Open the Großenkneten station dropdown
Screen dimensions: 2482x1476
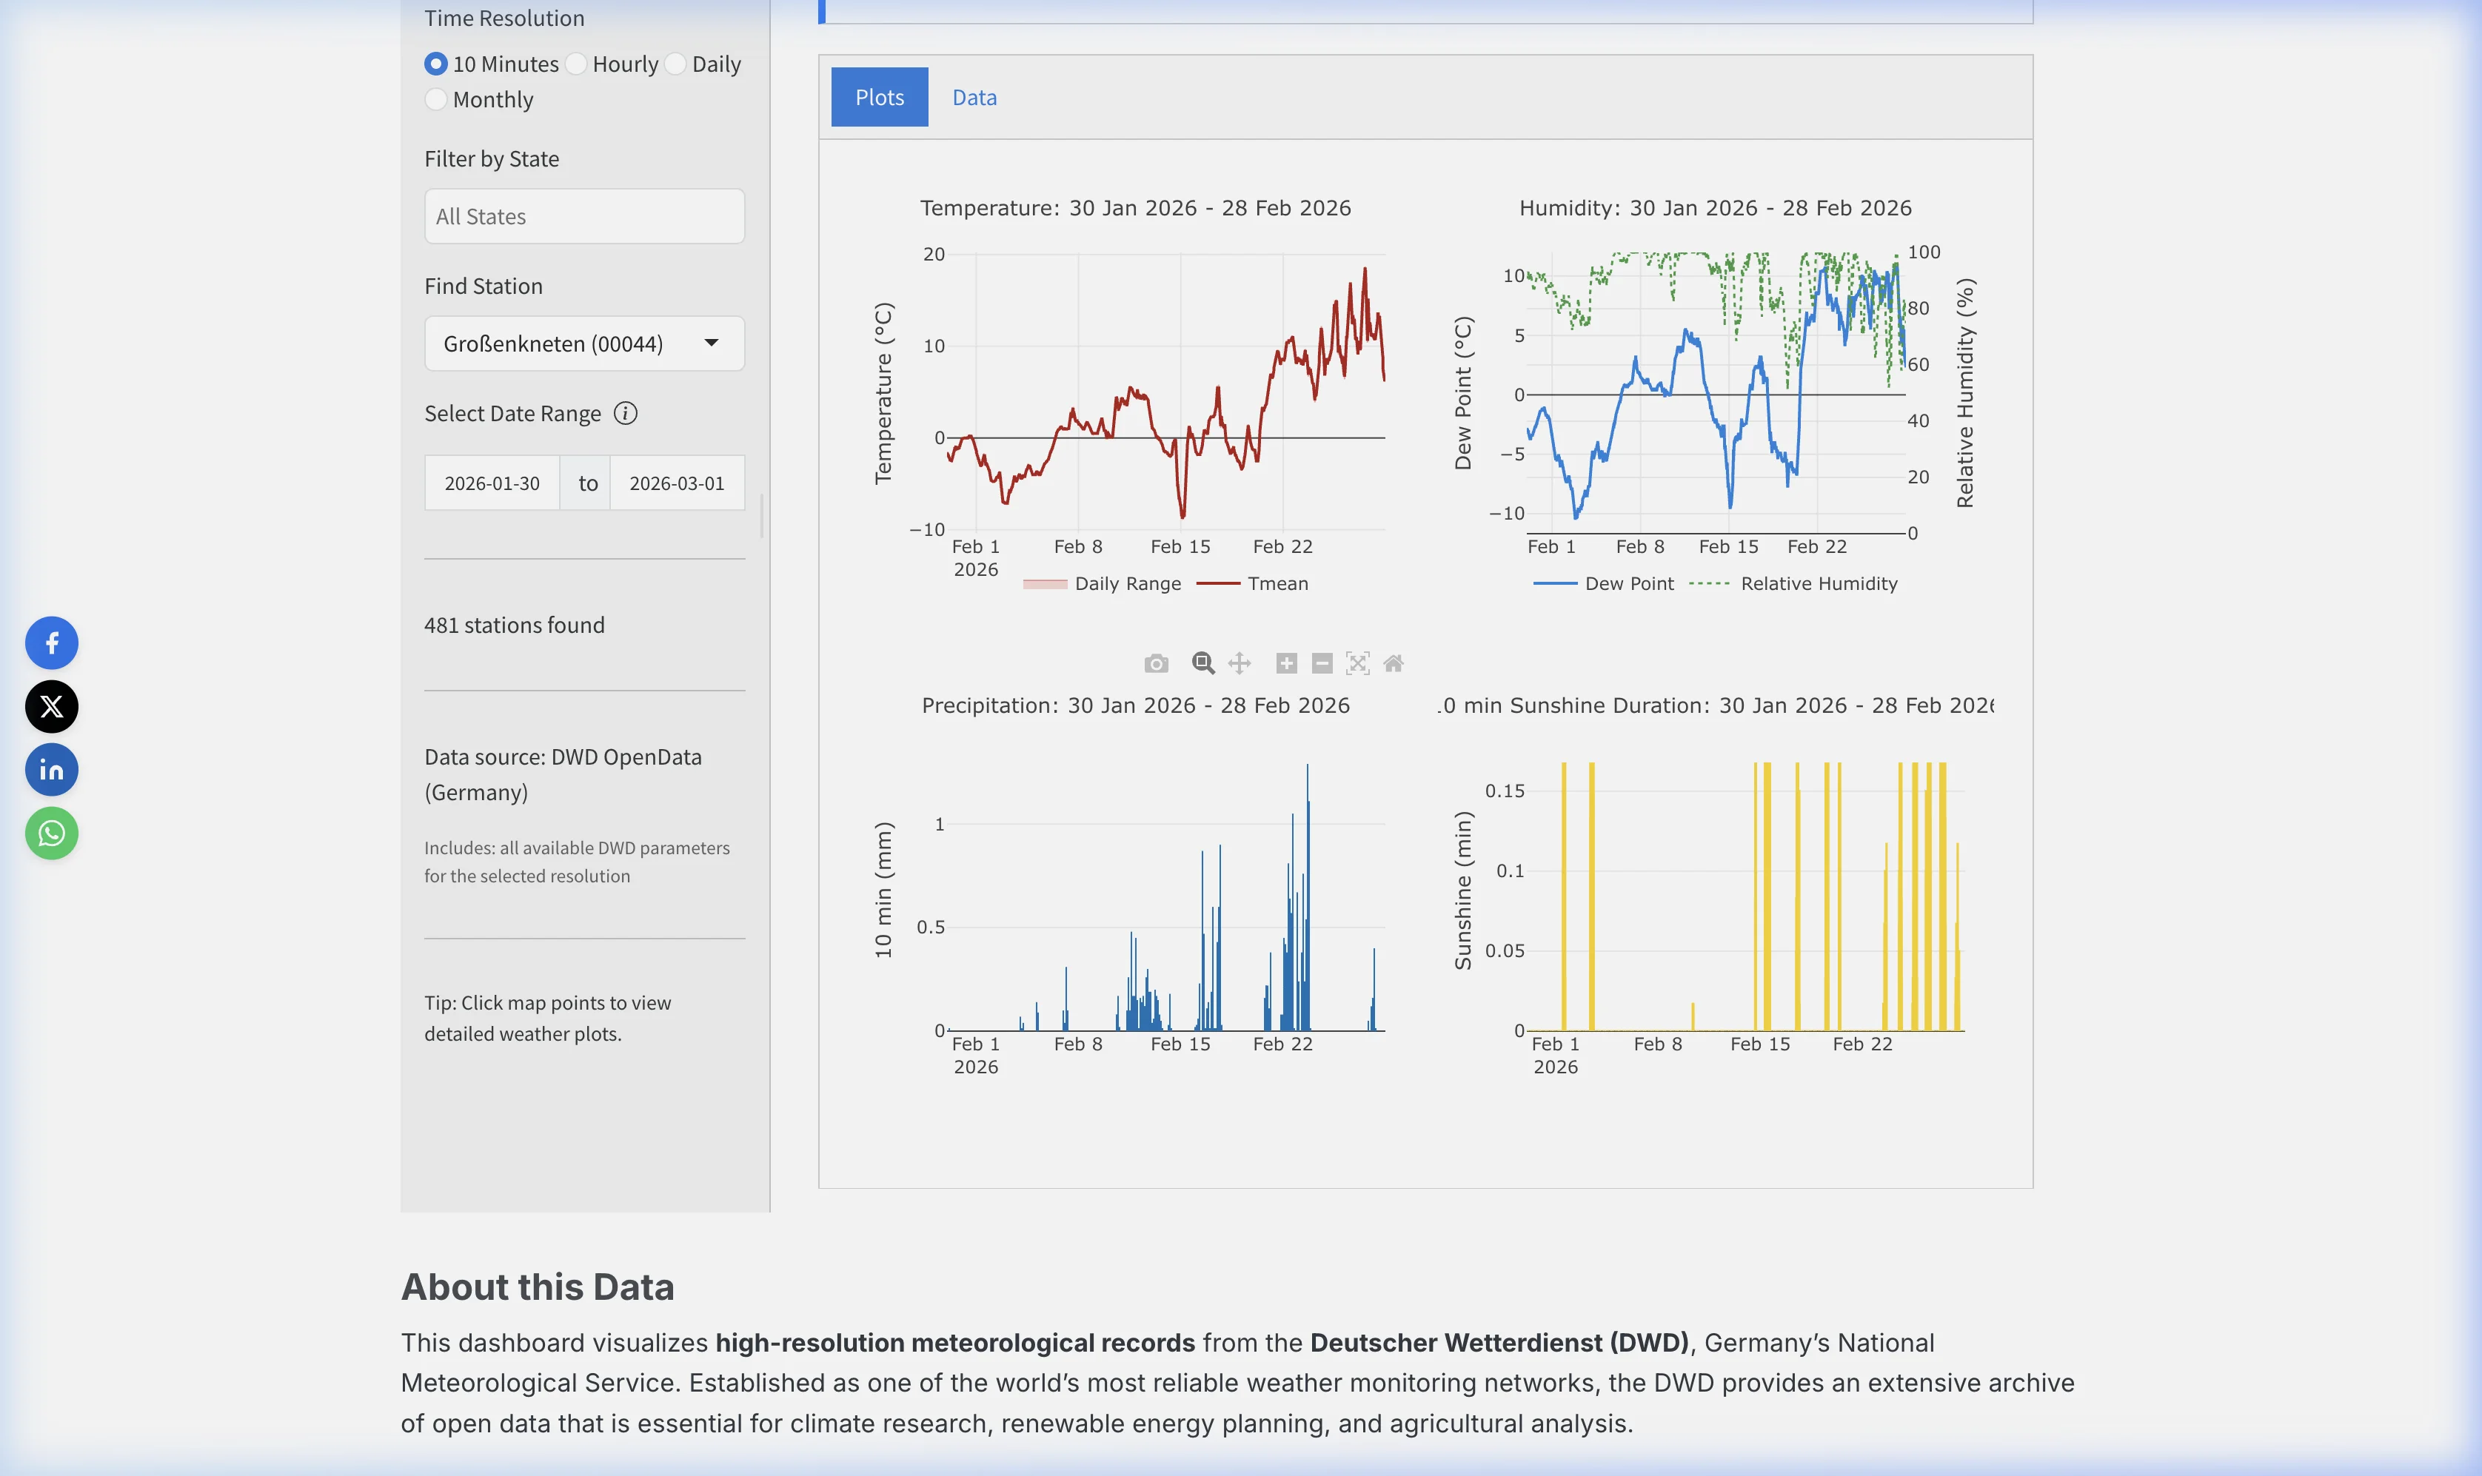[584, 343]
